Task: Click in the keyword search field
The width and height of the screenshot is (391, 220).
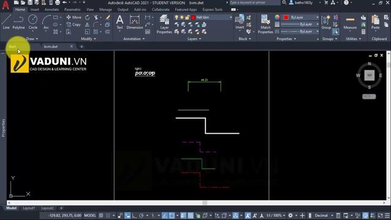Action: pos(255,2)
